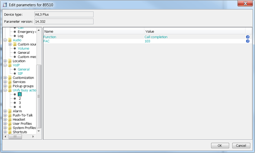
Task: Click the Alarm folder icon
Action: (x=10, y=111)
